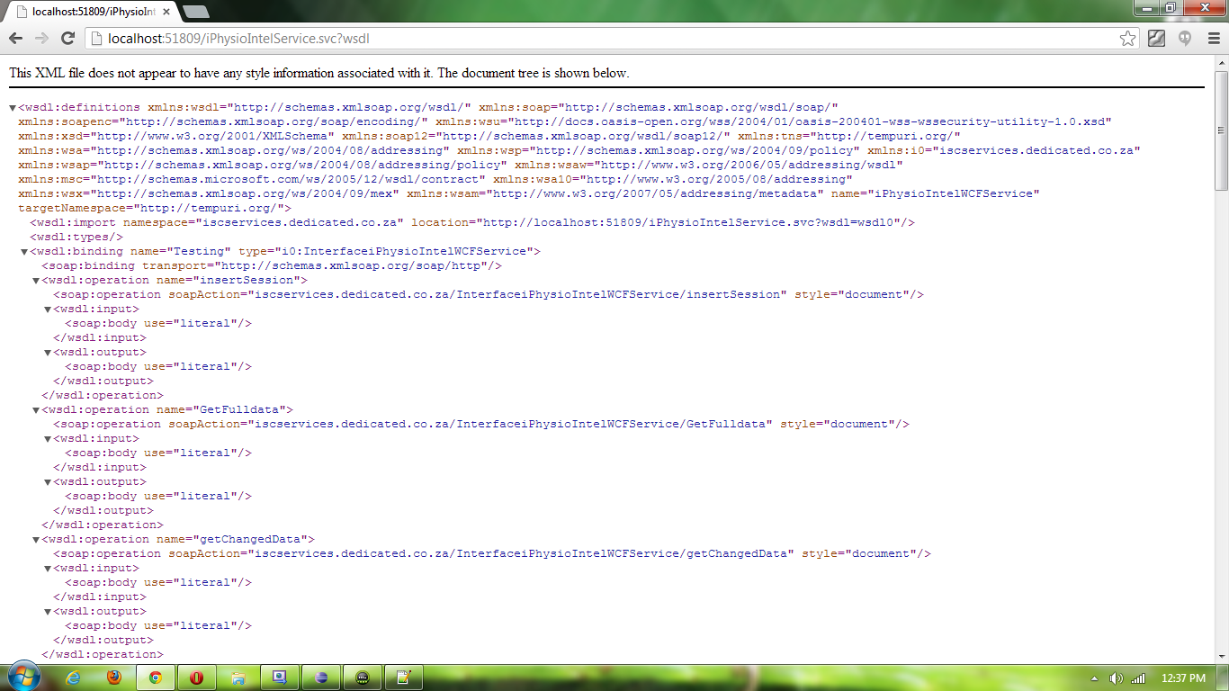
Task: Click the browser forward arrow
Action: (x=41, y=38)
